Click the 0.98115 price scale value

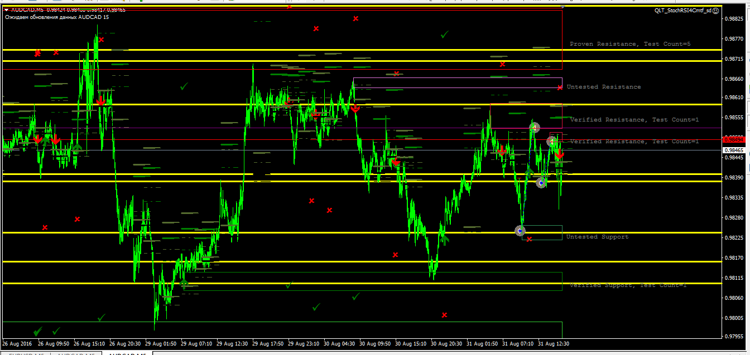(x=733, y=278)
